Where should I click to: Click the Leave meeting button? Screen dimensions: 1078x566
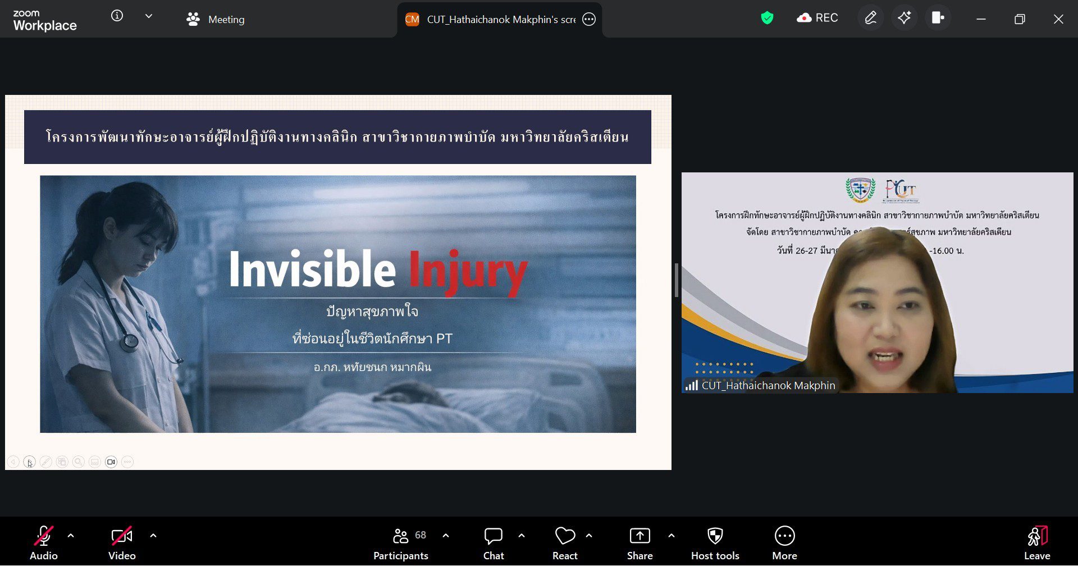(1036, 543)
